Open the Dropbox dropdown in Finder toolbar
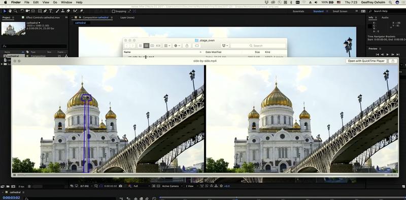Image resolution: width=406 pixels, height=200 pixels. click(x=225, y=46)
